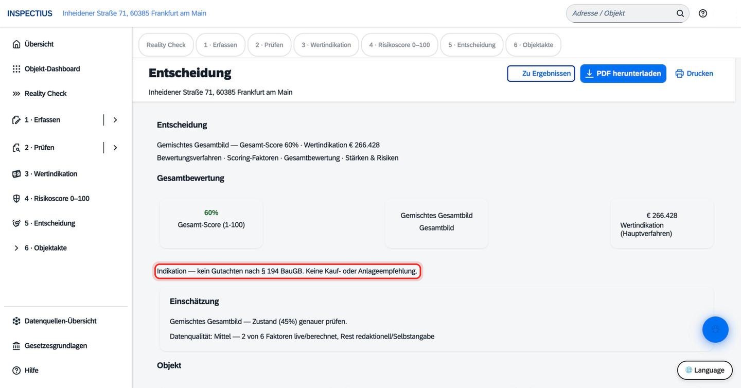Click the Zu Ergebnissen button

click(541, 74)
